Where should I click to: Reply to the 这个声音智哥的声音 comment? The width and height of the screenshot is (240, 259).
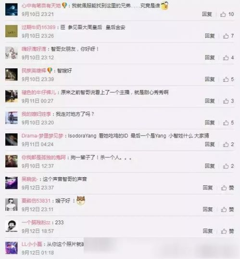(208, 188)
